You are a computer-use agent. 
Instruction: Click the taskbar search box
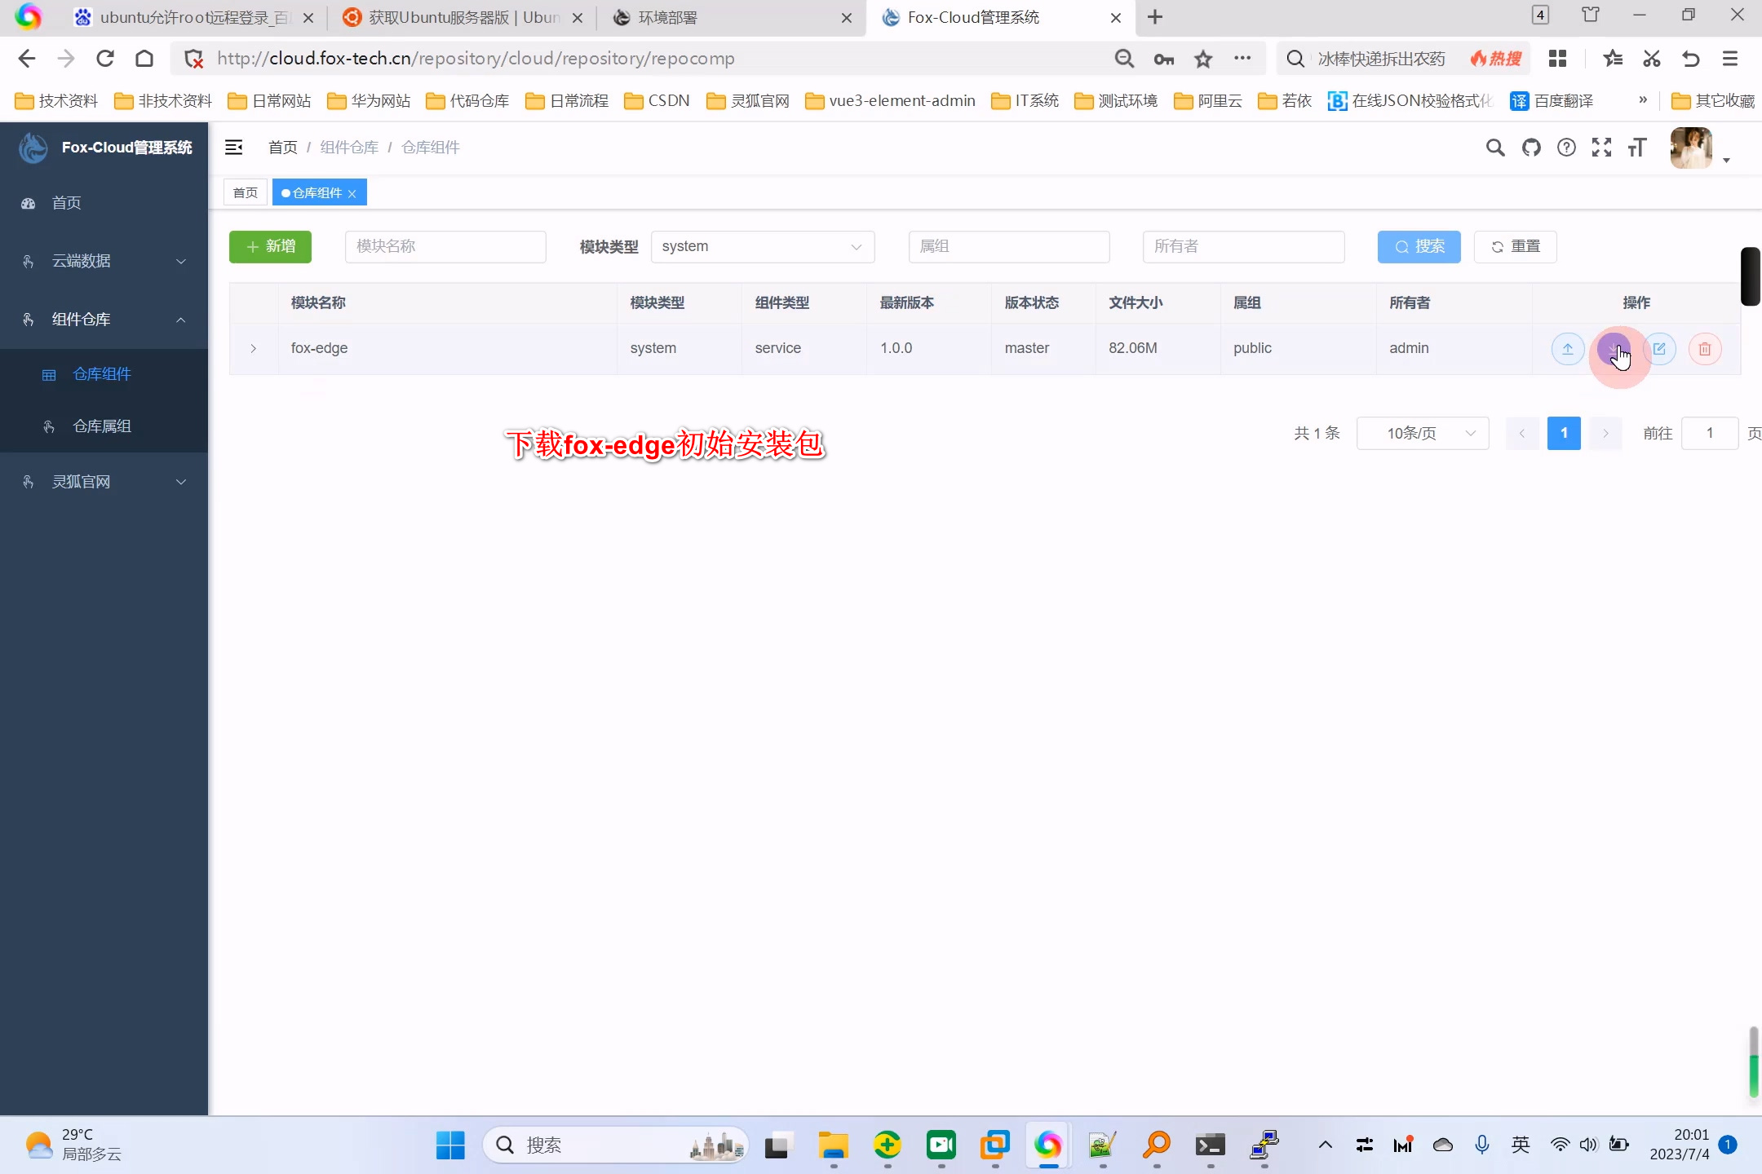coord(616,1145)
